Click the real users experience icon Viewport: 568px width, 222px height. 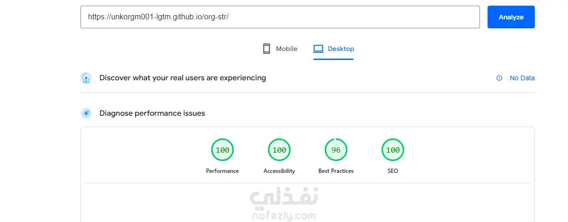[x=86, y=78]
